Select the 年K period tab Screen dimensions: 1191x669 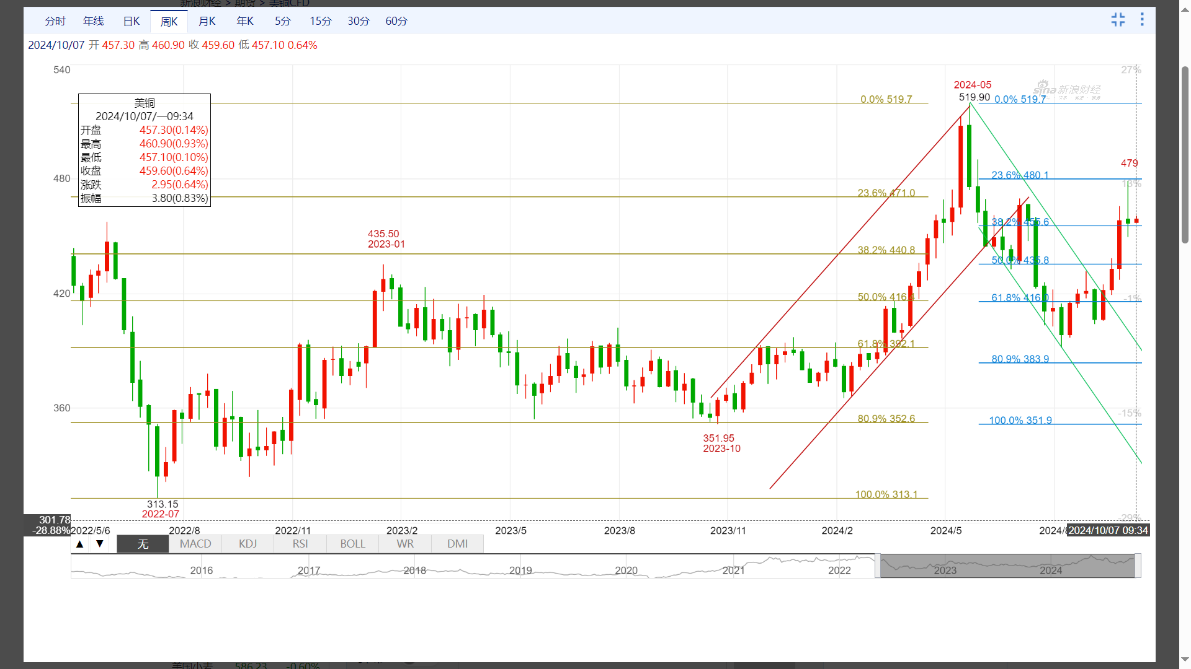tap(245, 21)
